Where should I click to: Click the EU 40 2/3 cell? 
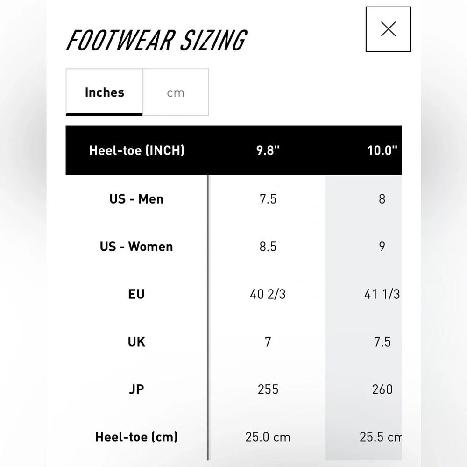point(268,294)
